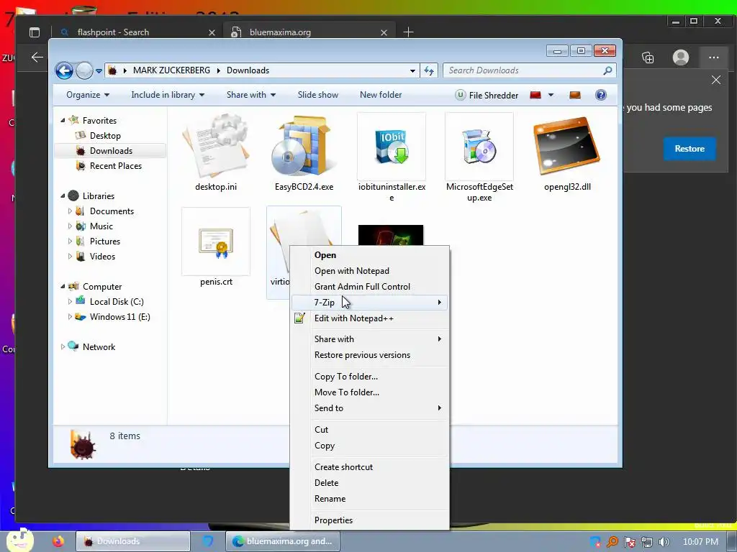Open the Send to submenu
Screen dimensions: 737x552
point(369,408)
